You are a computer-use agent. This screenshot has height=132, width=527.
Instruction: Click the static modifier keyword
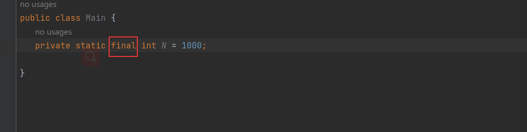coord(91,46)
